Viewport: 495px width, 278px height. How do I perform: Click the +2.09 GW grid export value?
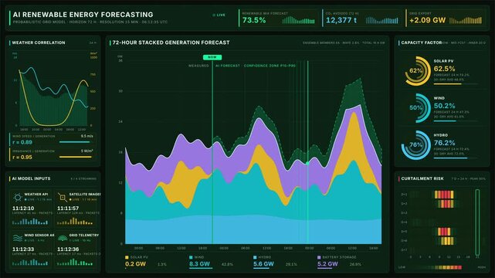[428, 21]
